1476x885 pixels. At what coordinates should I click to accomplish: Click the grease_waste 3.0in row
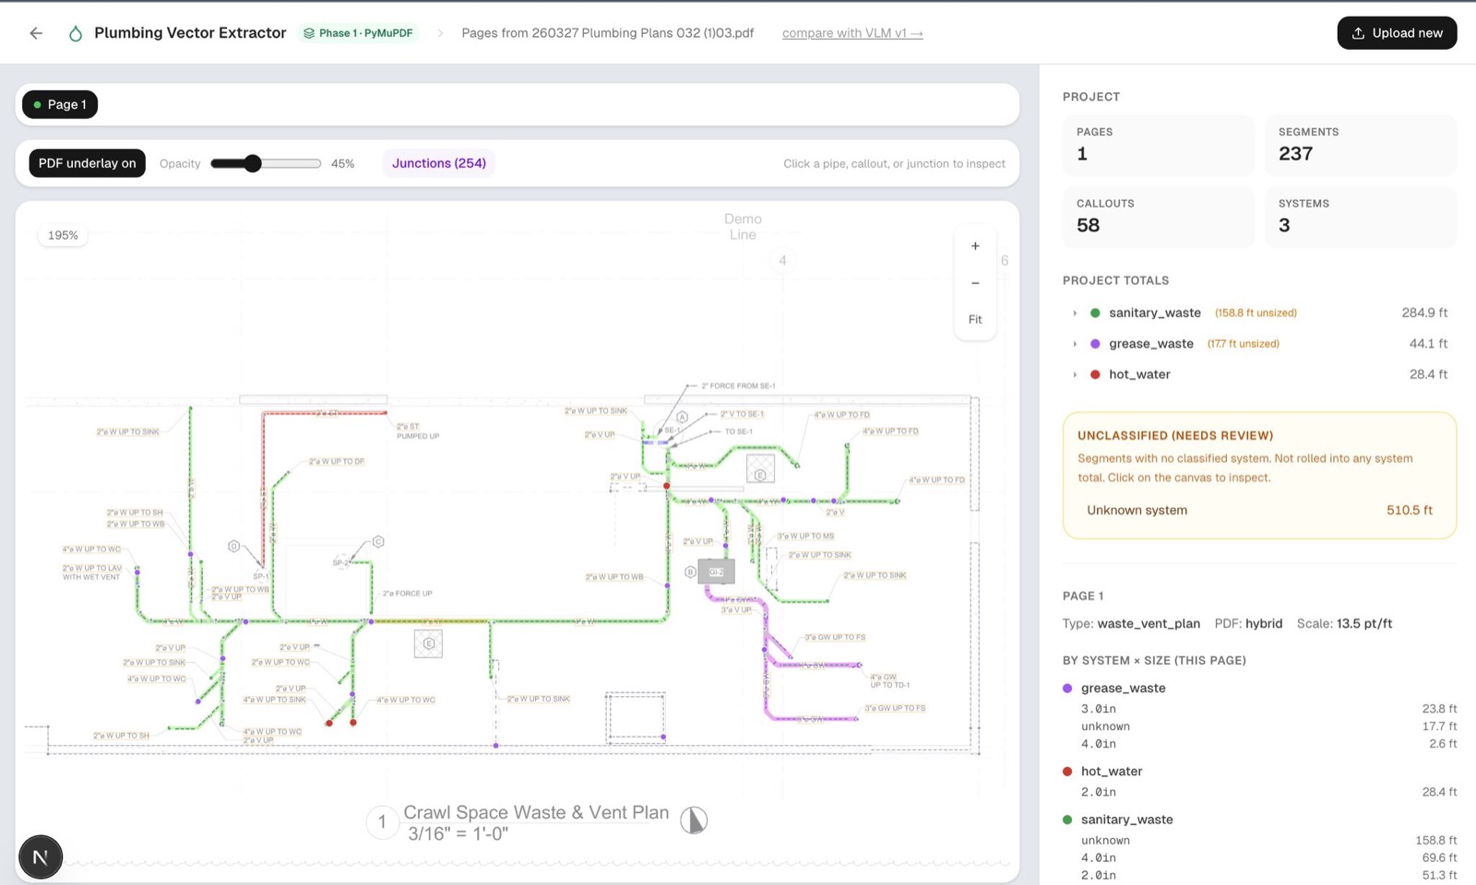click(1259, 709)
